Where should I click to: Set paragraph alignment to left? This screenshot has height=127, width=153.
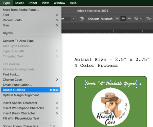(x=117, y=18)
